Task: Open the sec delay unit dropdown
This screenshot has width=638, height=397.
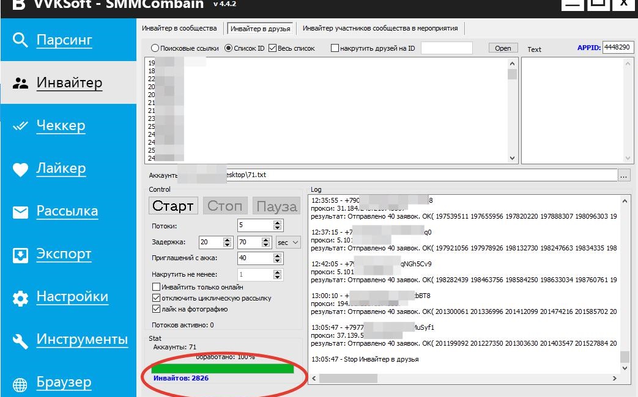Action: (x=288, y=242)
